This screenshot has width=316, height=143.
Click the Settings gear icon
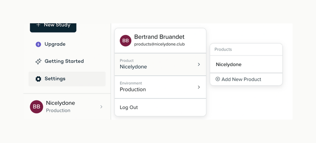pyautogui.click(x=38, y=79)
